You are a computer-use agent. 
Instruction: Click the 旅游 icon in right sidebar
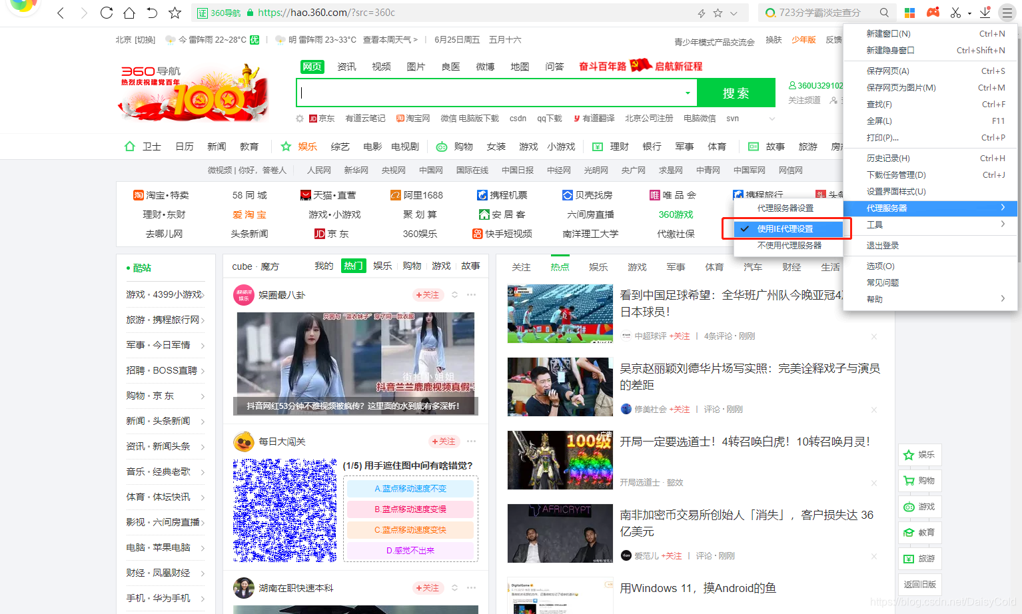[909, 559]
